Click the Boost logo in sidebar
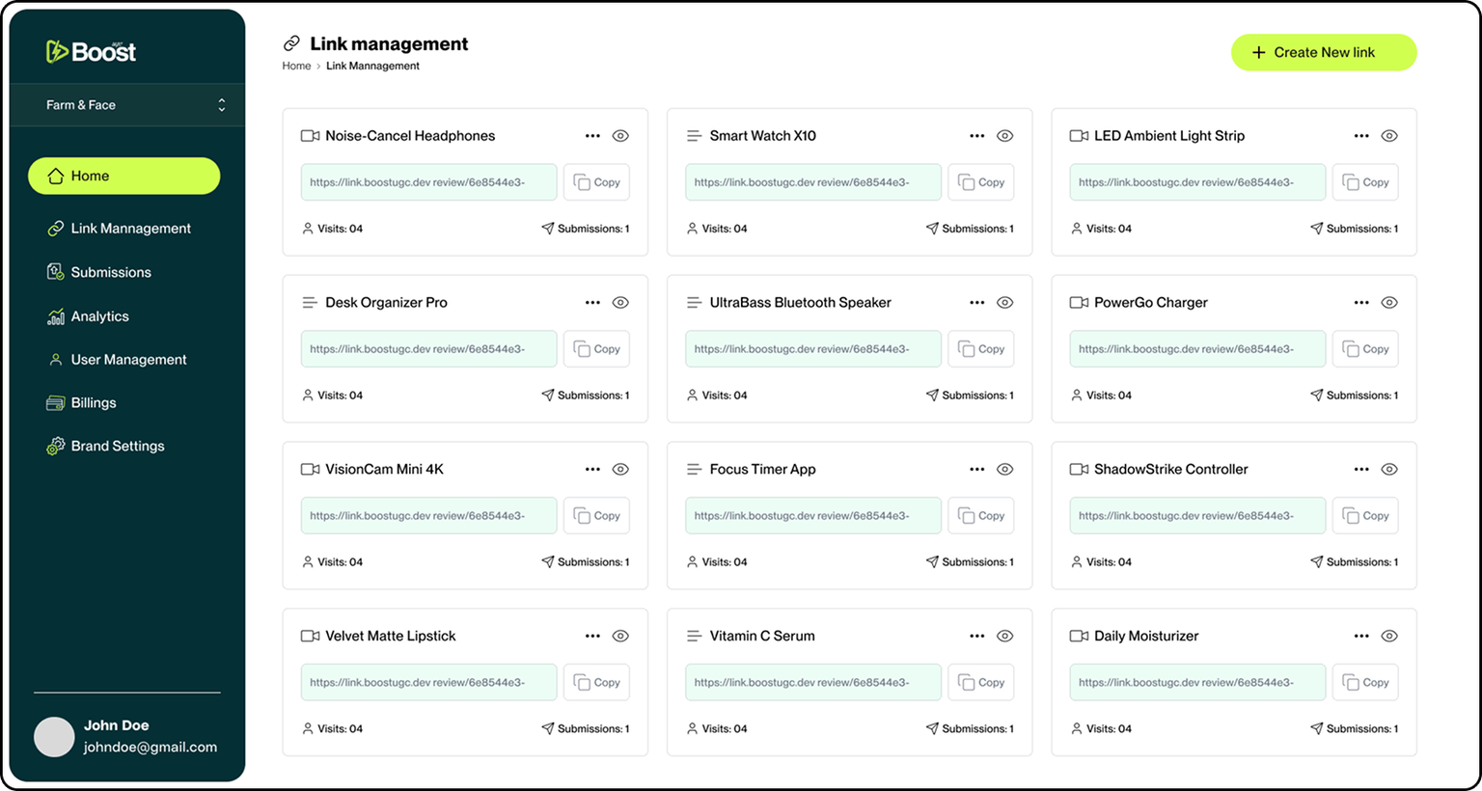 coord(92,51)
